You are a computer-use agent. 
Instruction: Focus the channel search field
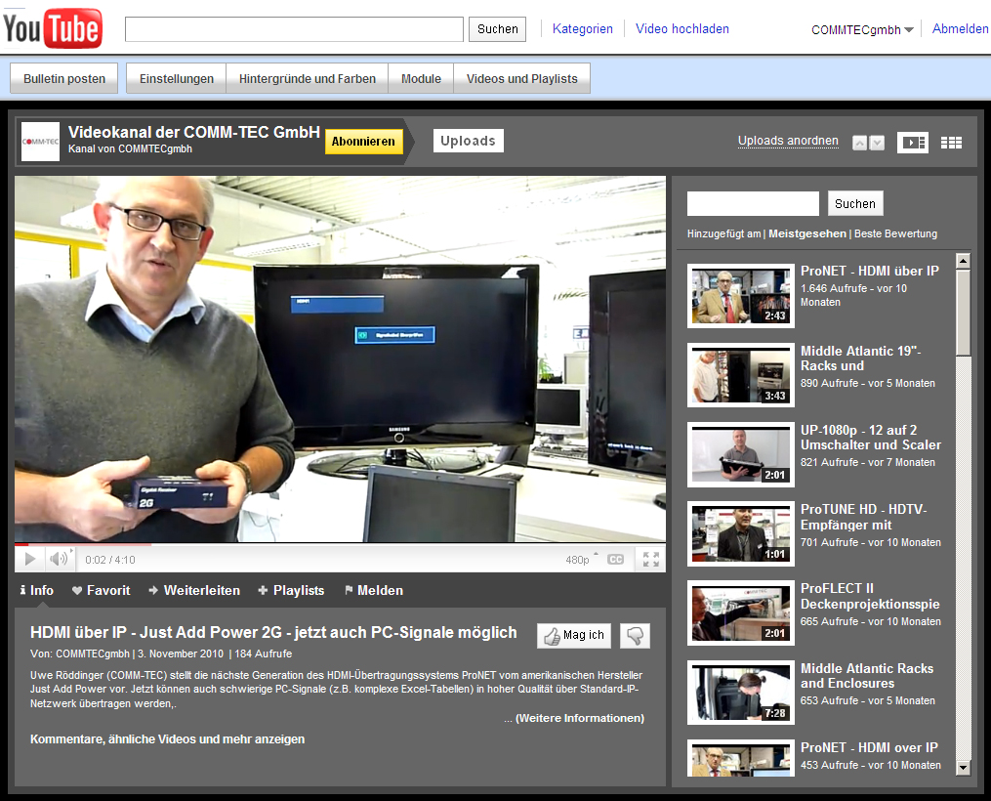(753, 203)
